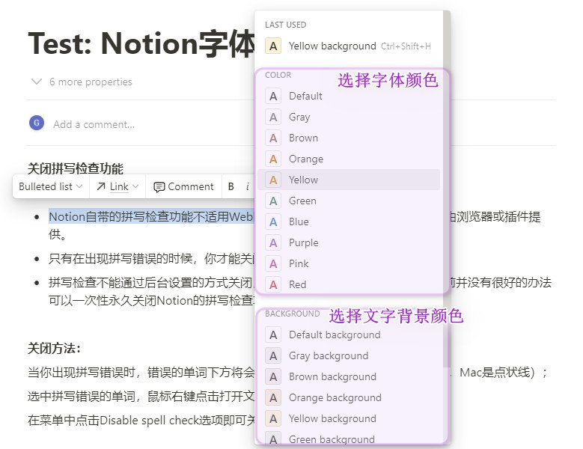
Task: Click the Orange background letter icon
Action: pos(273,397)
